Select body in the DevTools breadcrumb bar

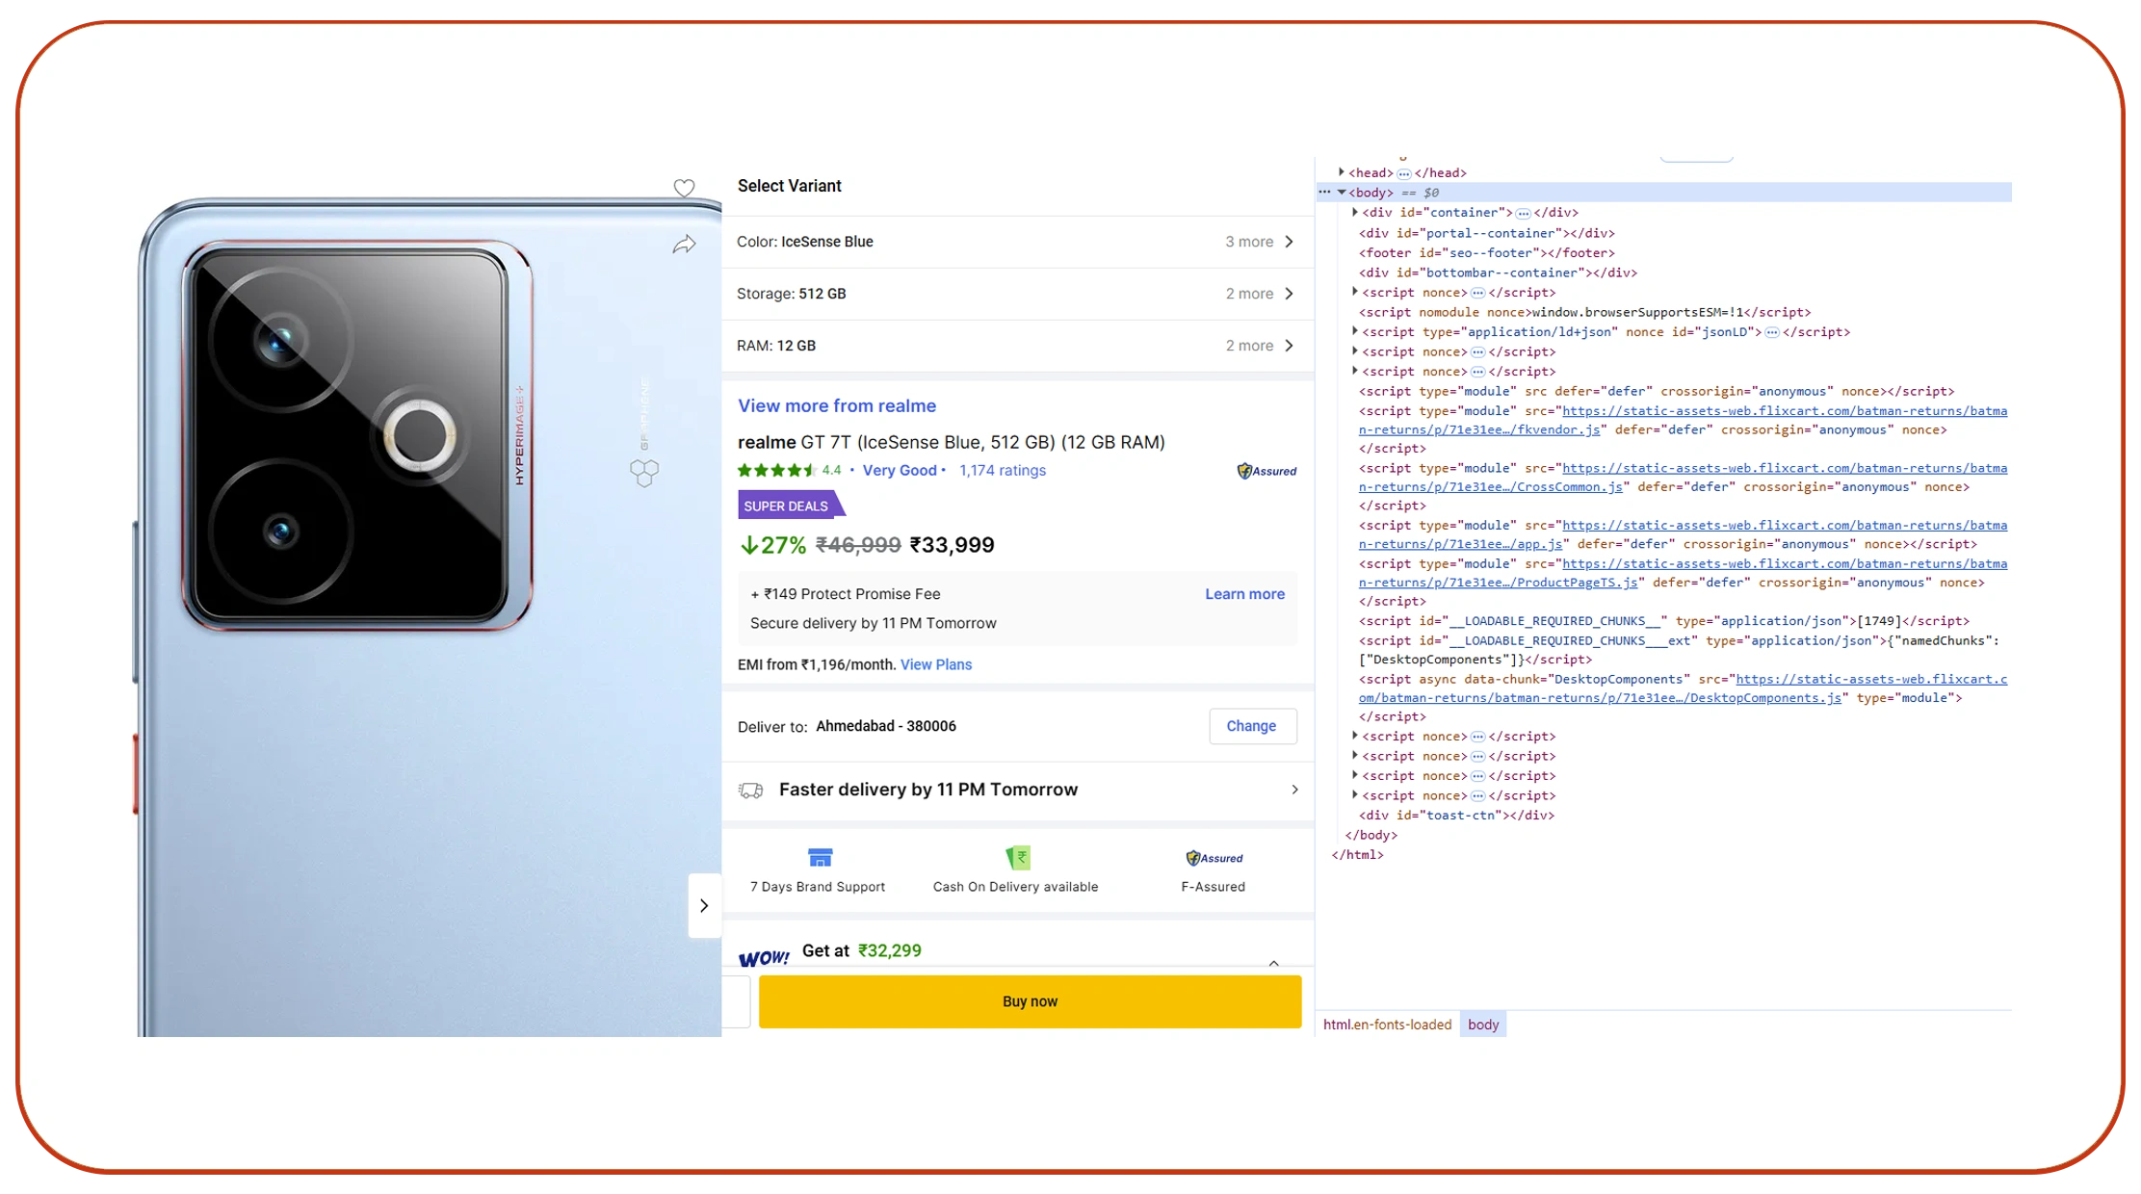[x=1483, y=1025]
